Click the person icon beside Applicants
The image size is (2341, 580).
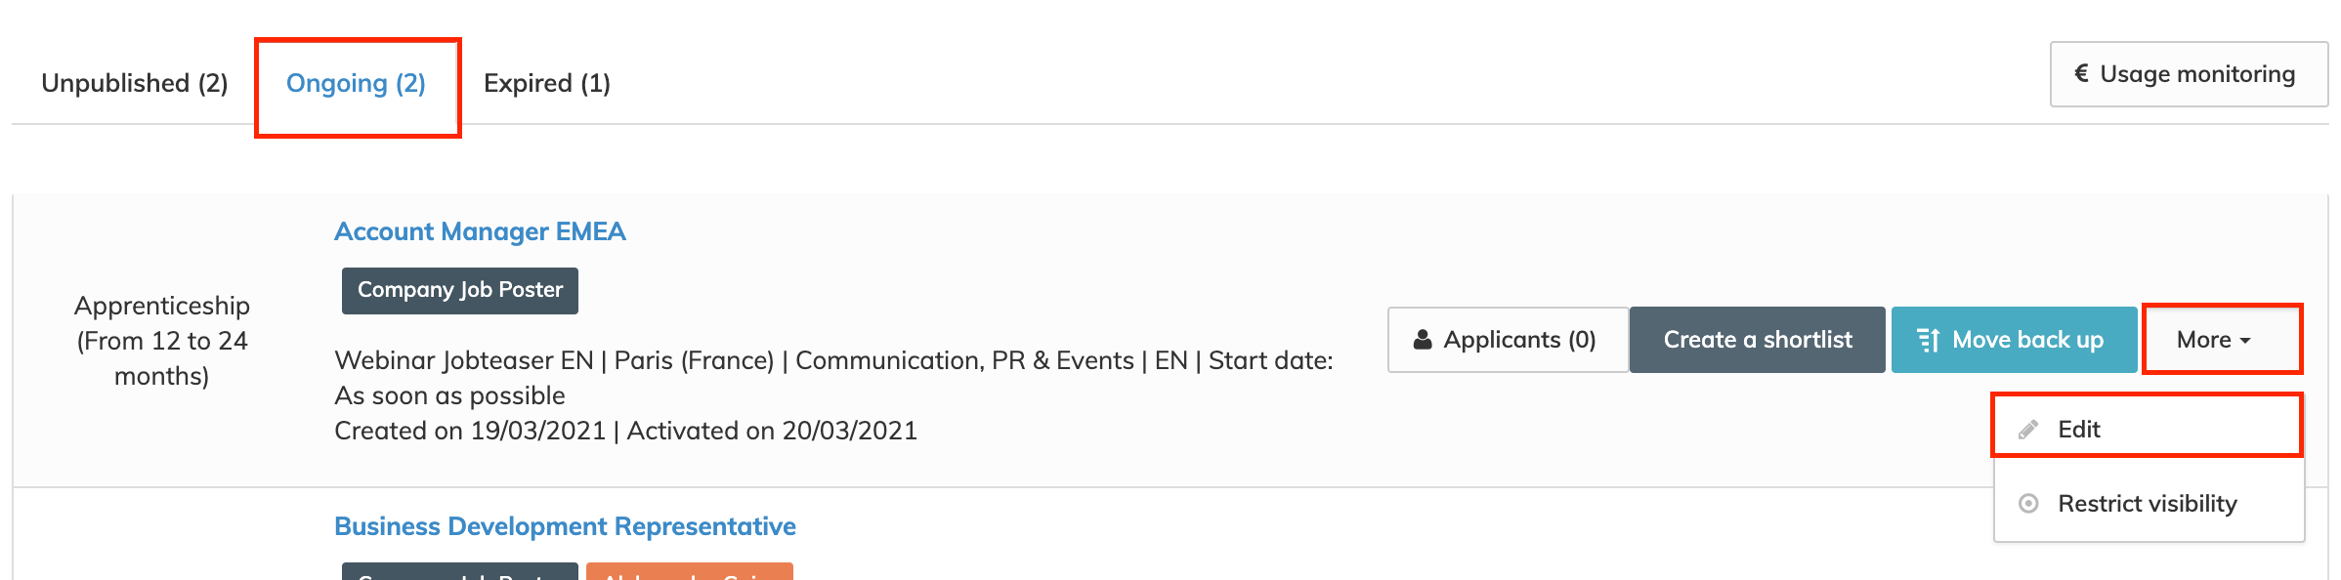(x=1423, y=340)
